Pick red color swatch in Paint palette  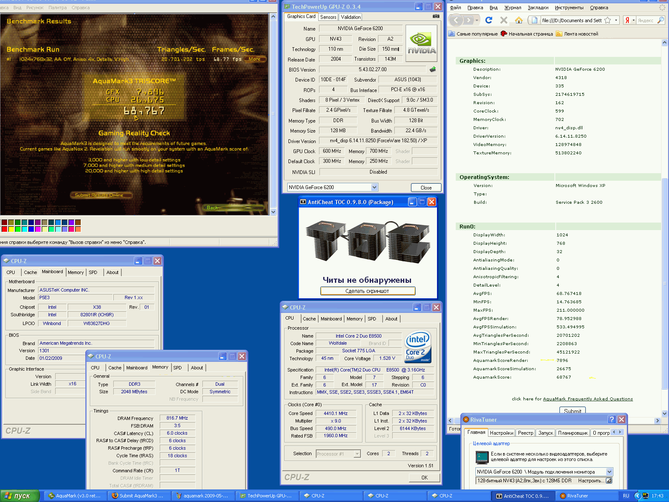pos(4,229)
